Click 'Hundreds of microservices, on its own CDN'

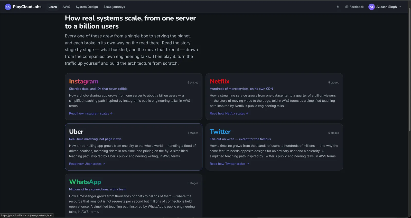click(241, 89)
